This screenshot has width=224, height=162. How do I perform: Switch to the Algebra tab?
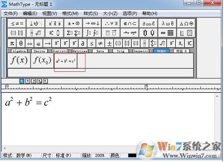(19, 51)
